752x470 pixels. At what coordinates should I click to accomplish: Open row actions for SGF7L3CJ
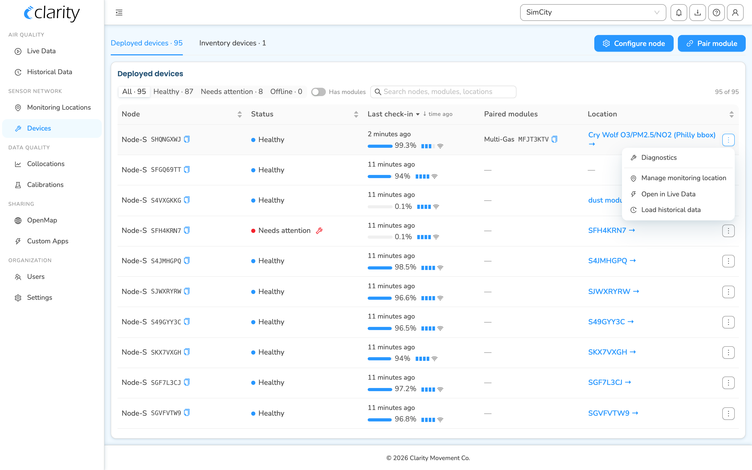(728, 383)
